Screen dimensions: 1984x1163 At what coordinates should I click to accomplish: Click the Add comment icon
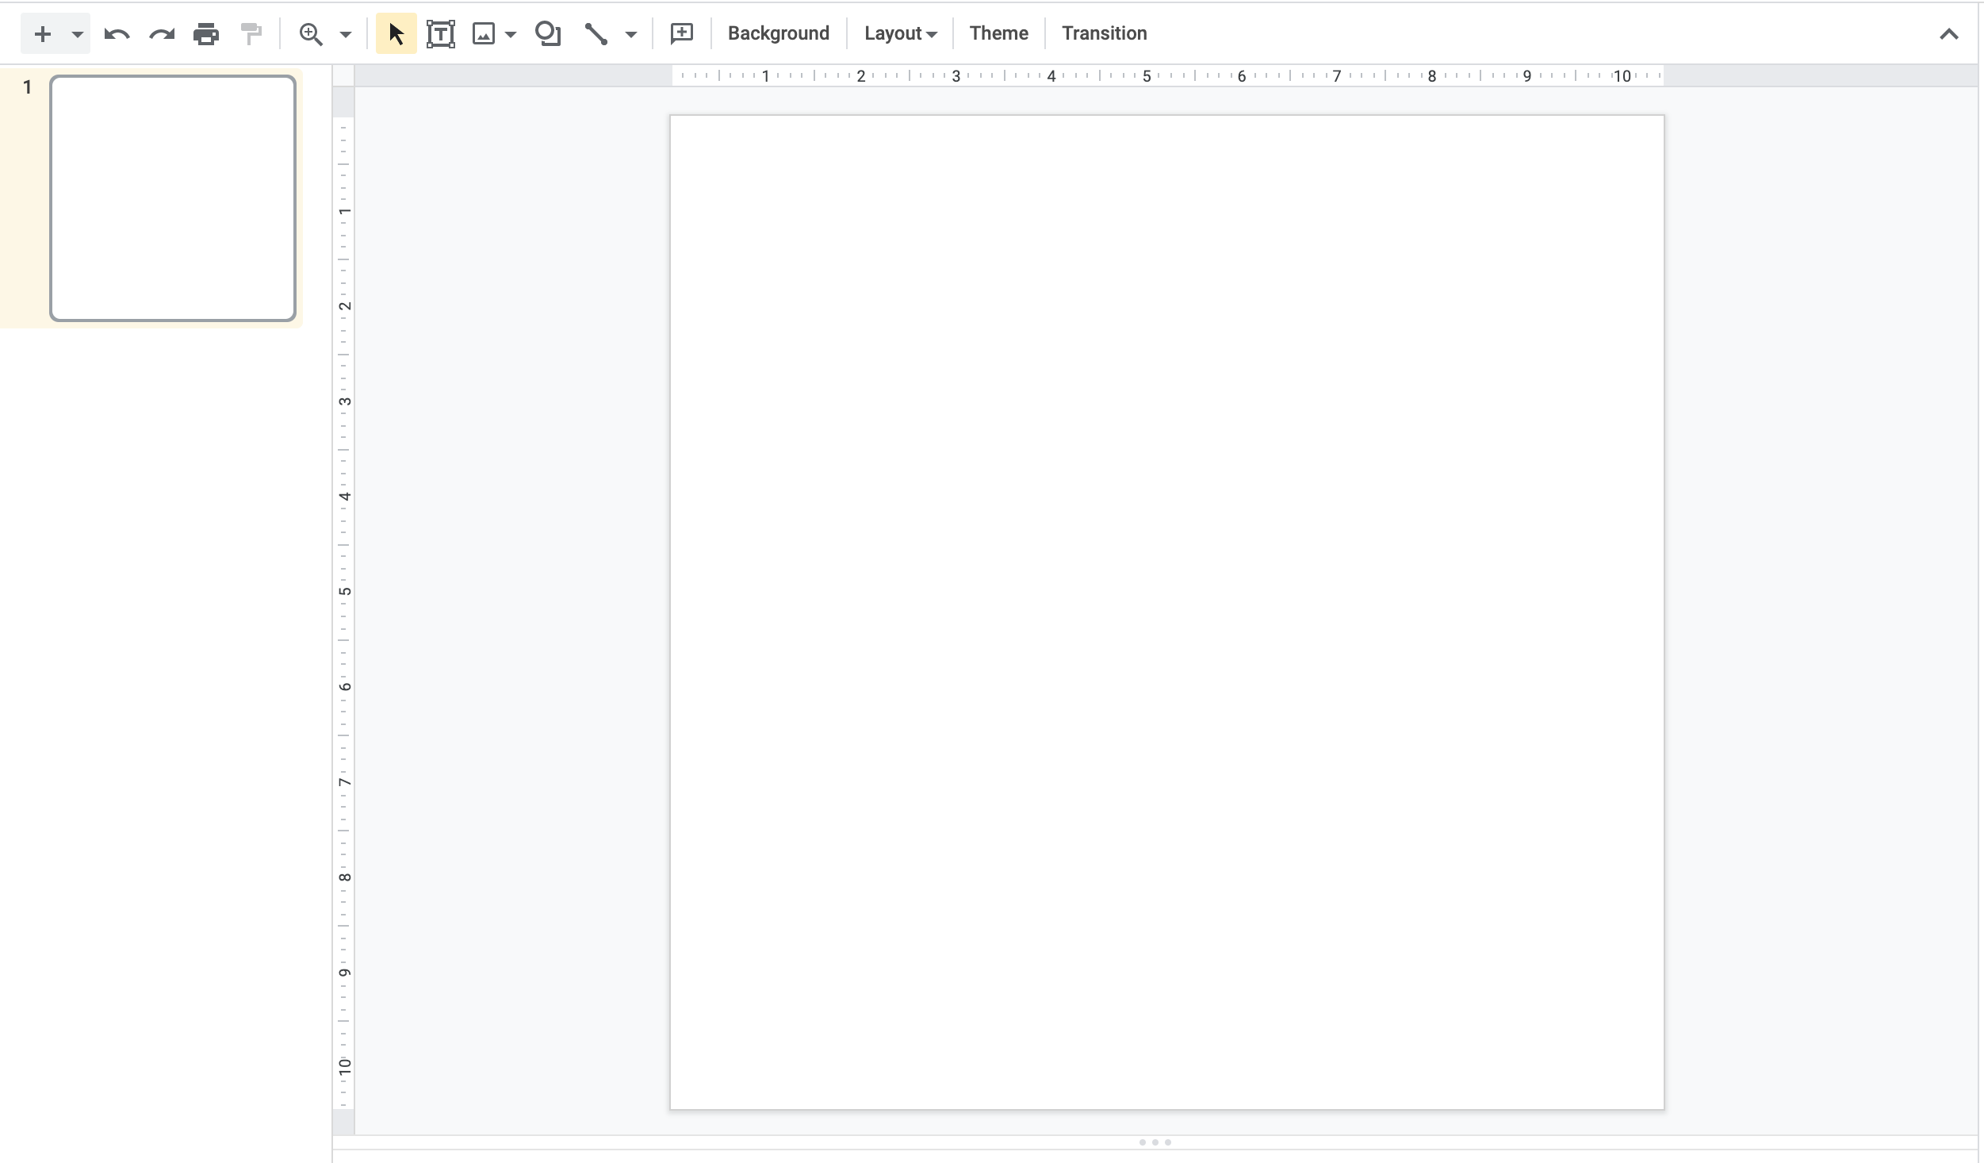[682, 34]
